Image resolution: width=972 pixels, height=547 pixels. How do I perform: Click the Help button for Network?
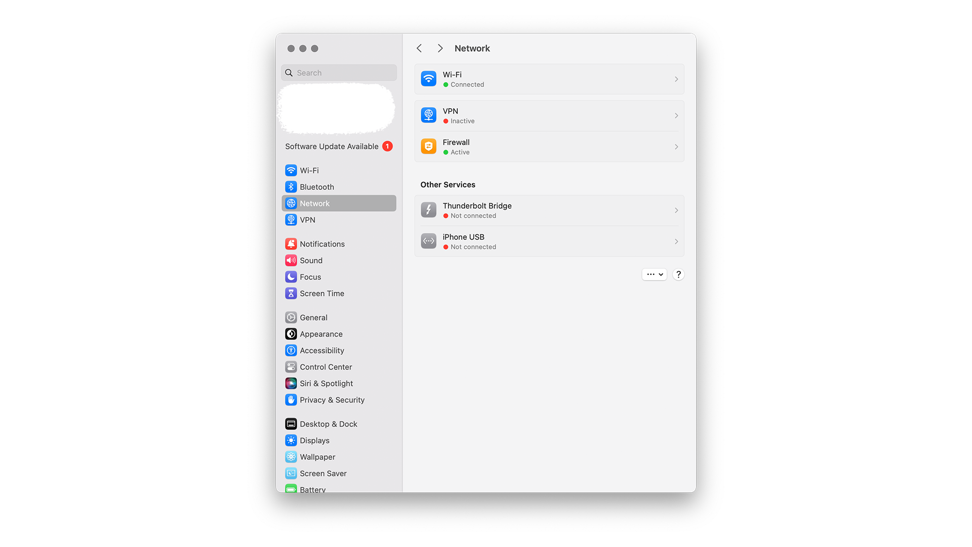coord(678,274)
